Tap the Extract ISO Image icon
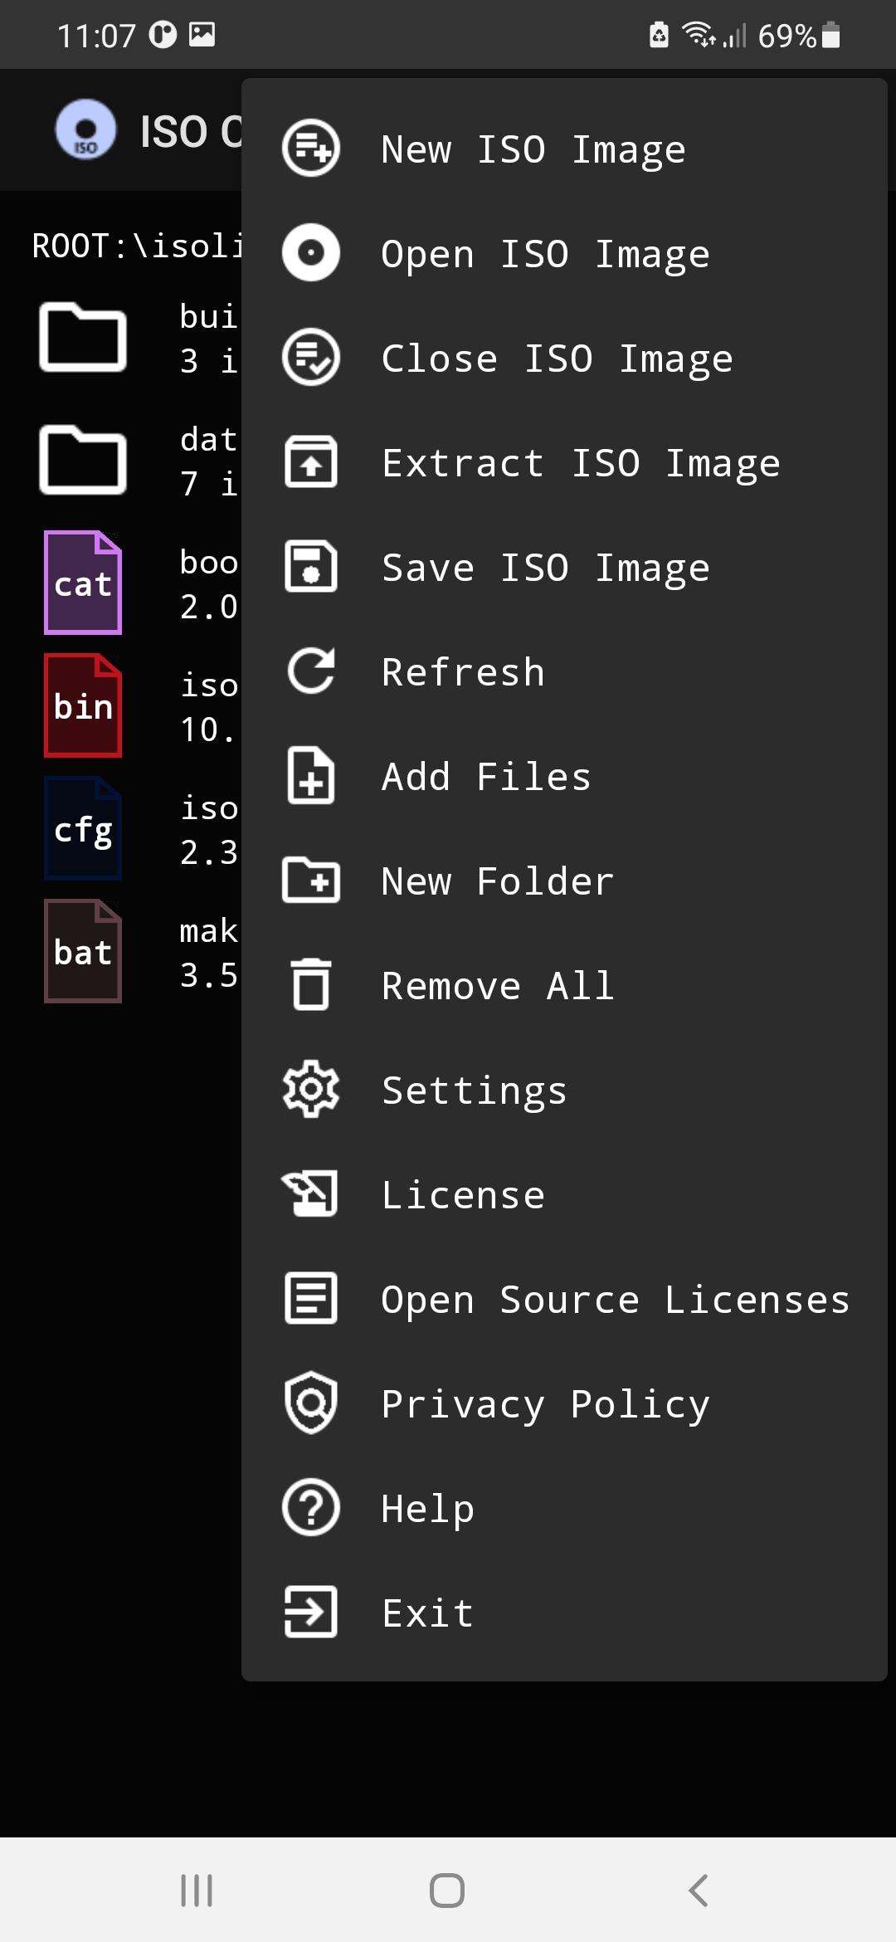The width and height of the screenshot is (896, 1942). tap(310, 462)
